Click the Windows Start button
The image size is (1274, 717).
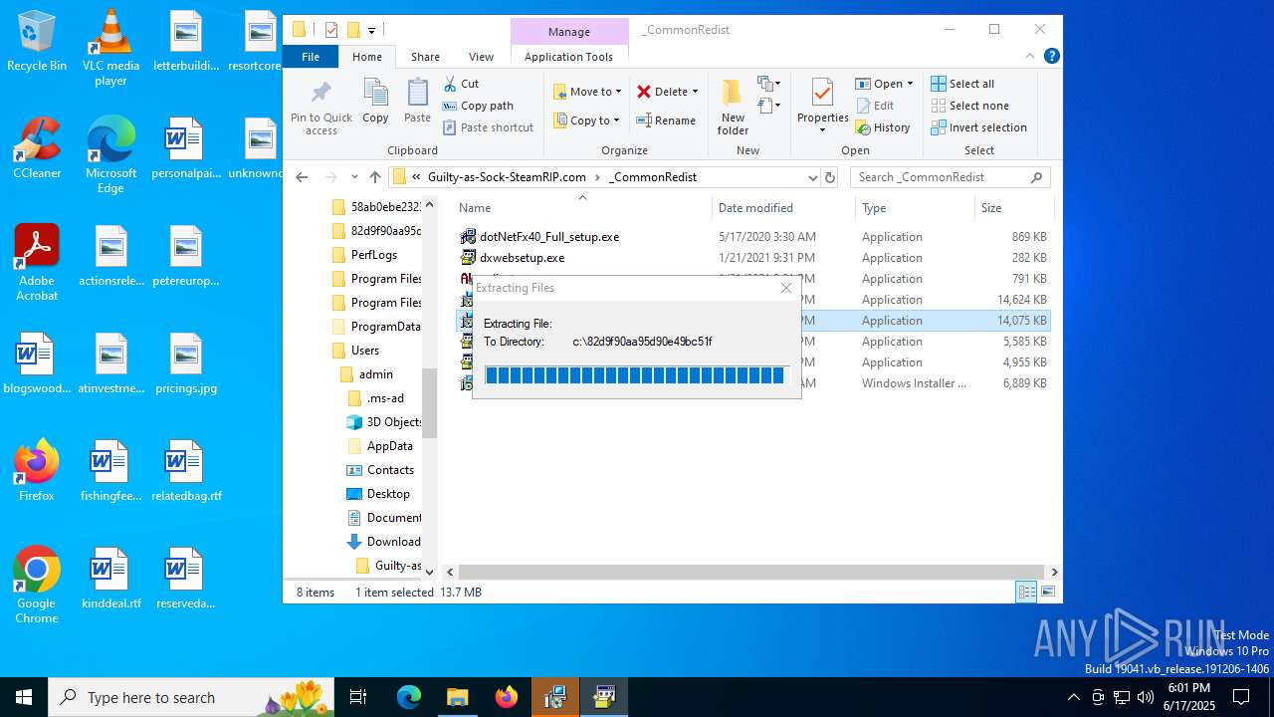(24, 697)
